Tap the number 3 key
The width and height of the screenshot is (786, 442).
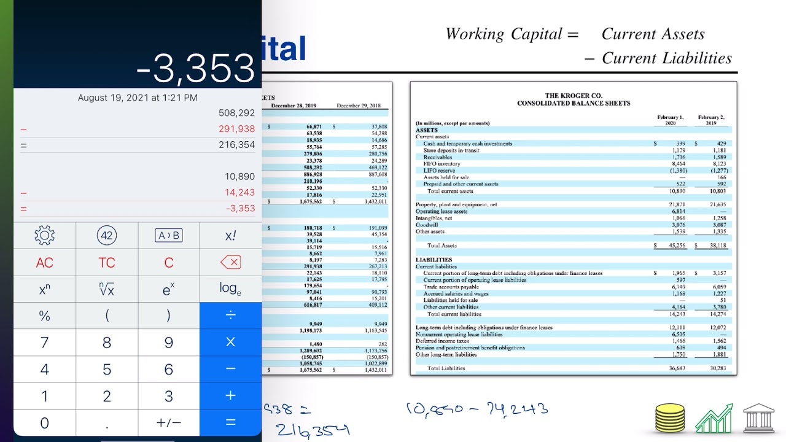coord(169,396)
